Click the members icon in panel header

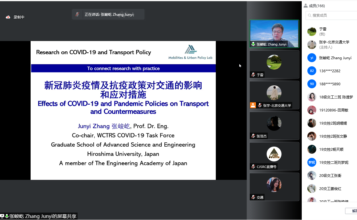(306, 6)
